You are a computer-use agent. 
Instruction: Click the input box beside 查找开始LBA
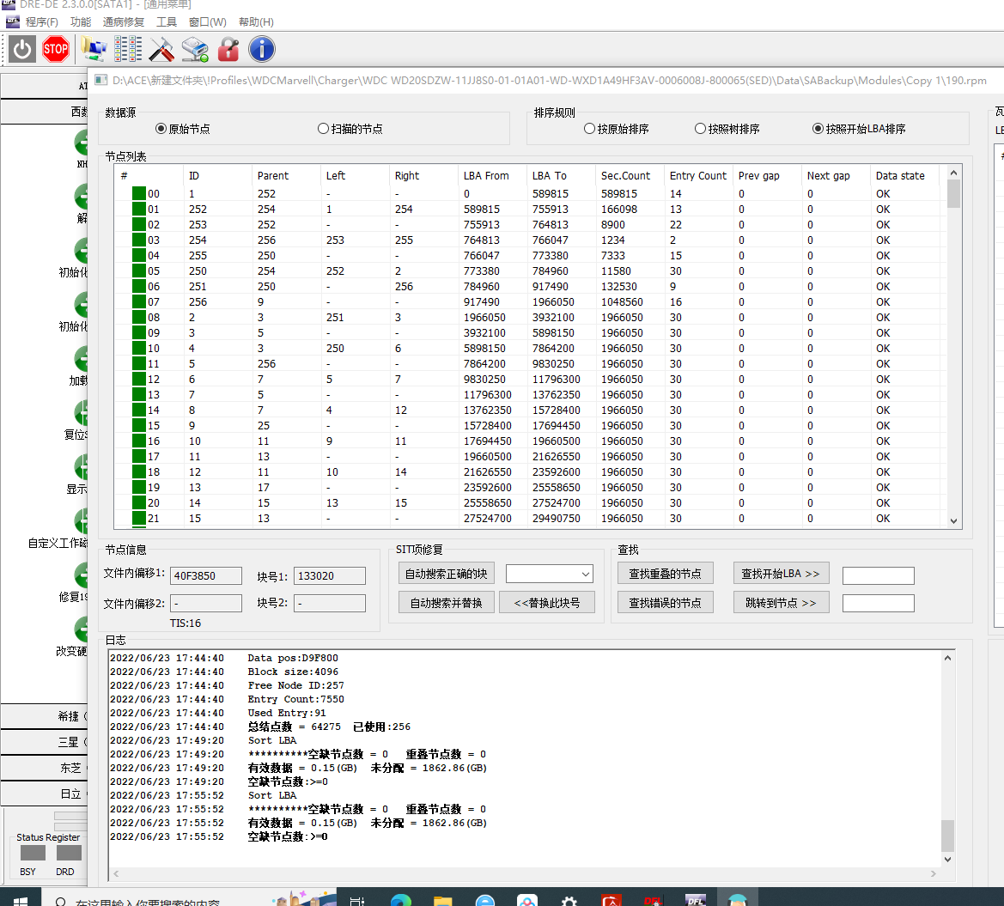tap(879, 575)
